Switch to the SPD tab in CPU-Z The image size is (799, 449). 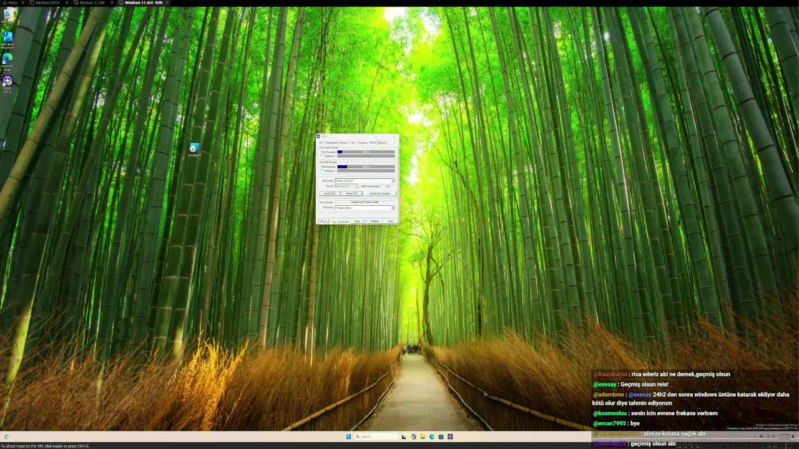pyautogui.click(x=353, y=143)
